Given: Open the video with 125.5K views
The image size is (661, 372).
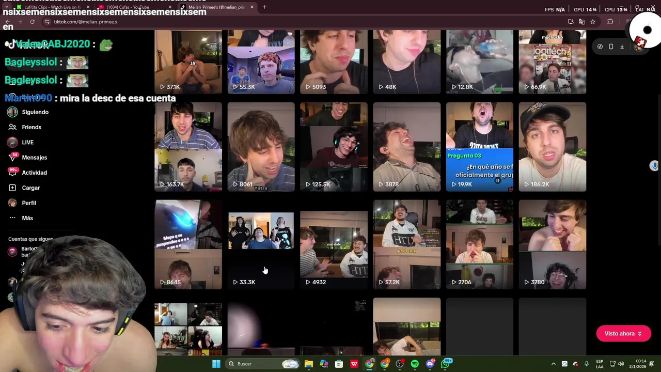Looking at the screenshot, I should tap(334, 147).
